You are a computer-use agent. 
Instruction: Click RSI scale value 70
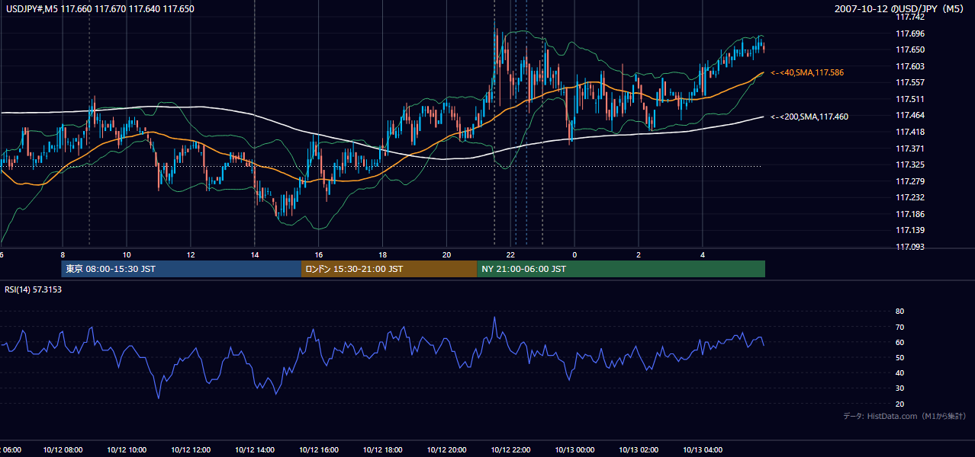click(x=899, y=327)
